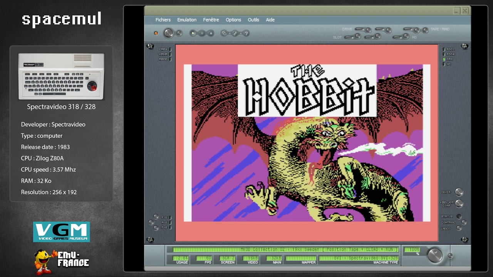
Task: Open the Fichiers menu
Action: (x=163, y=20)
